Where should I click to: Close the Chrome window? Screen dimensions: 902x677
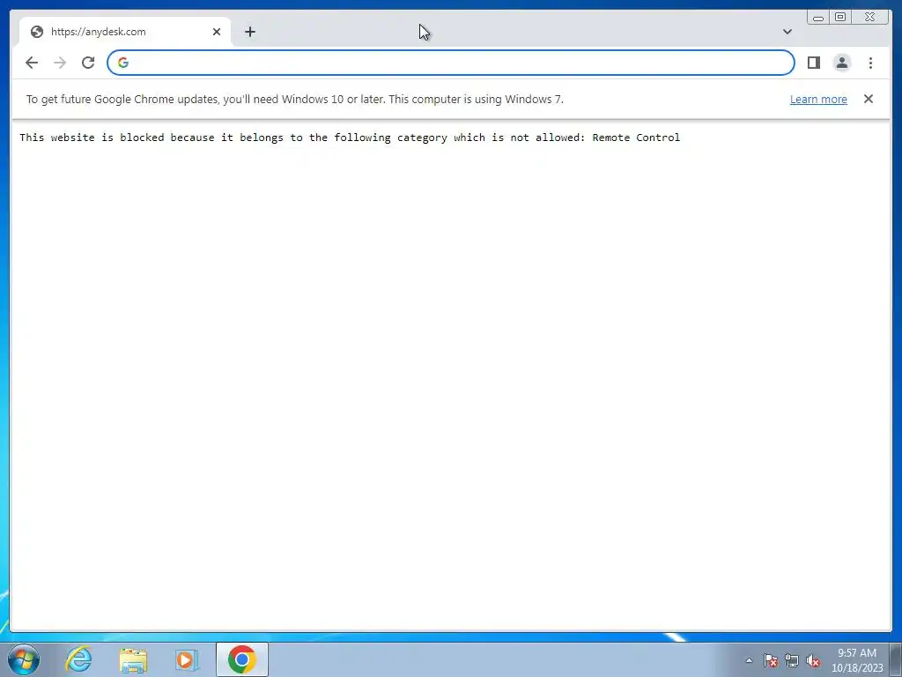[870, 18]
